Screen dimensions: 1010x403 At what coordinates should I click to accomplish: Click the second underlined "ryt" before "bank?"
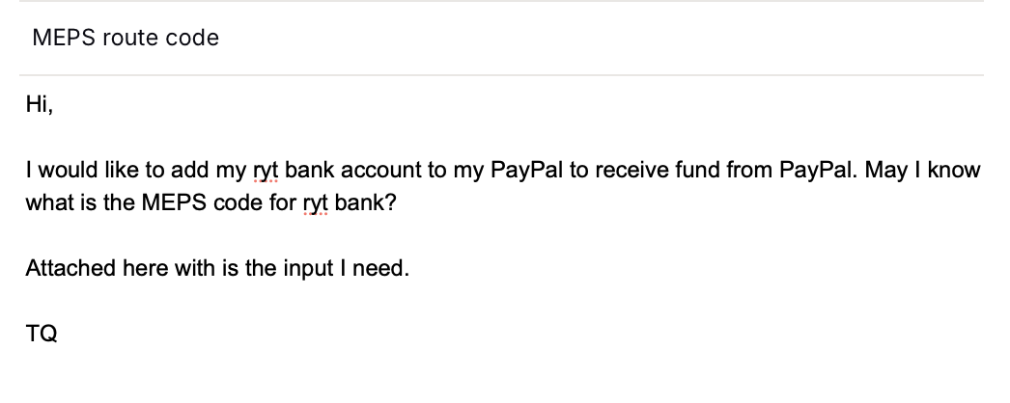316,204
